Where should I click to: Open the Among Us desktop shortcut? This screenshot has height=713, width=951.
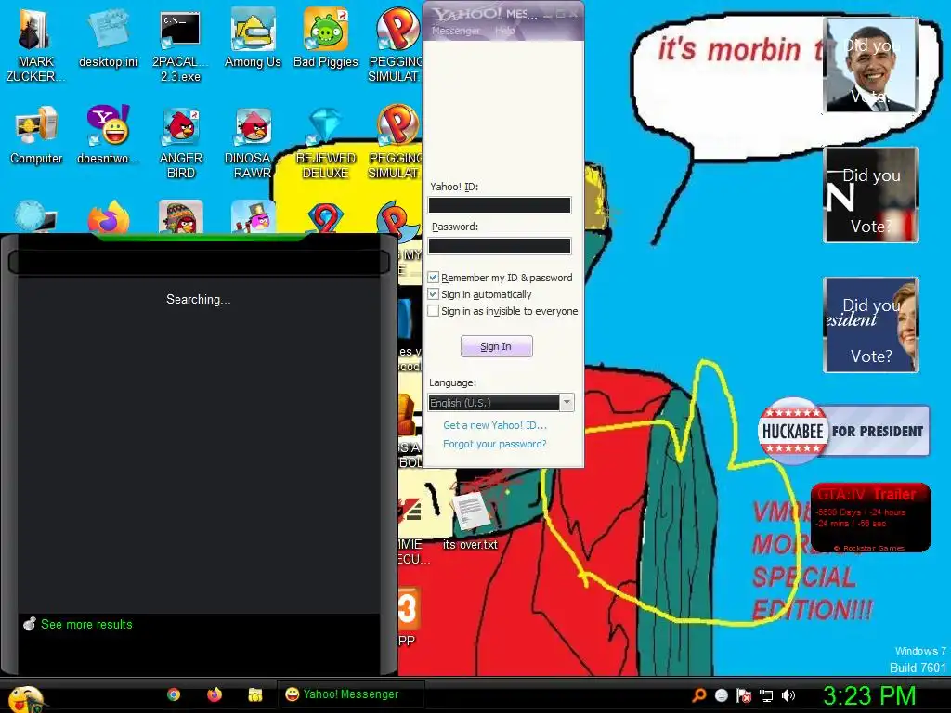pos(253,38)
